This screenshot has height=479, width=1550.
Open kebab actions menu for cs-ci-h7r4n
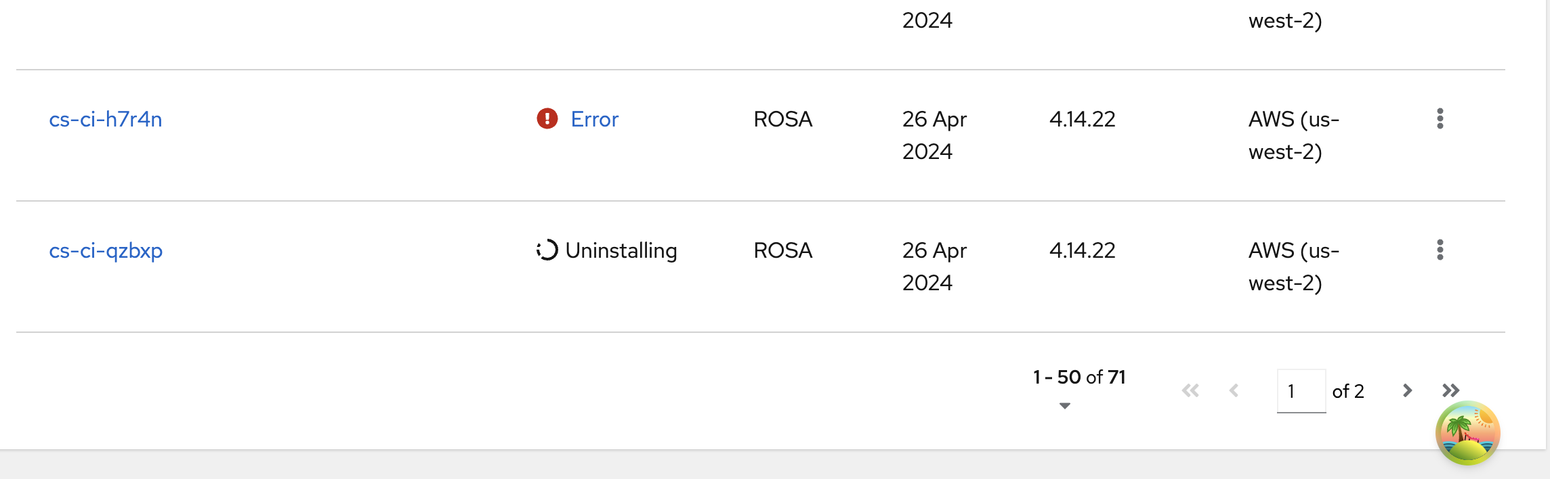[x=1440, y=119]
